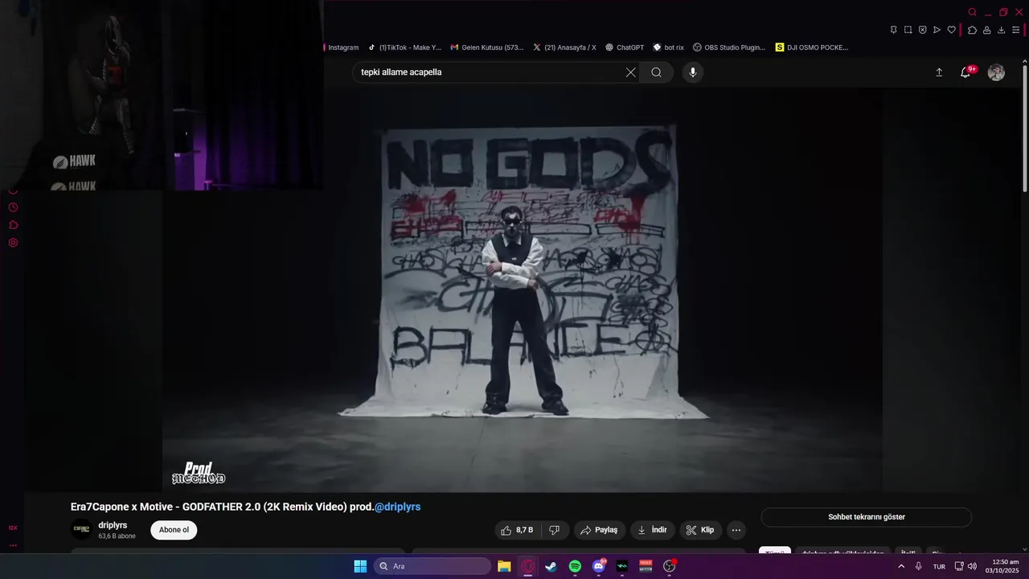Screen dimensions: 1029x579
Task: Open the snapshot capture tool icon
Action: (908, 30)
